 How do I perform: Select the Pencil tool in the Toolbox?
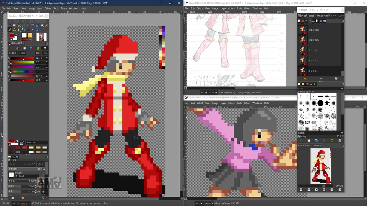point(46,25)
